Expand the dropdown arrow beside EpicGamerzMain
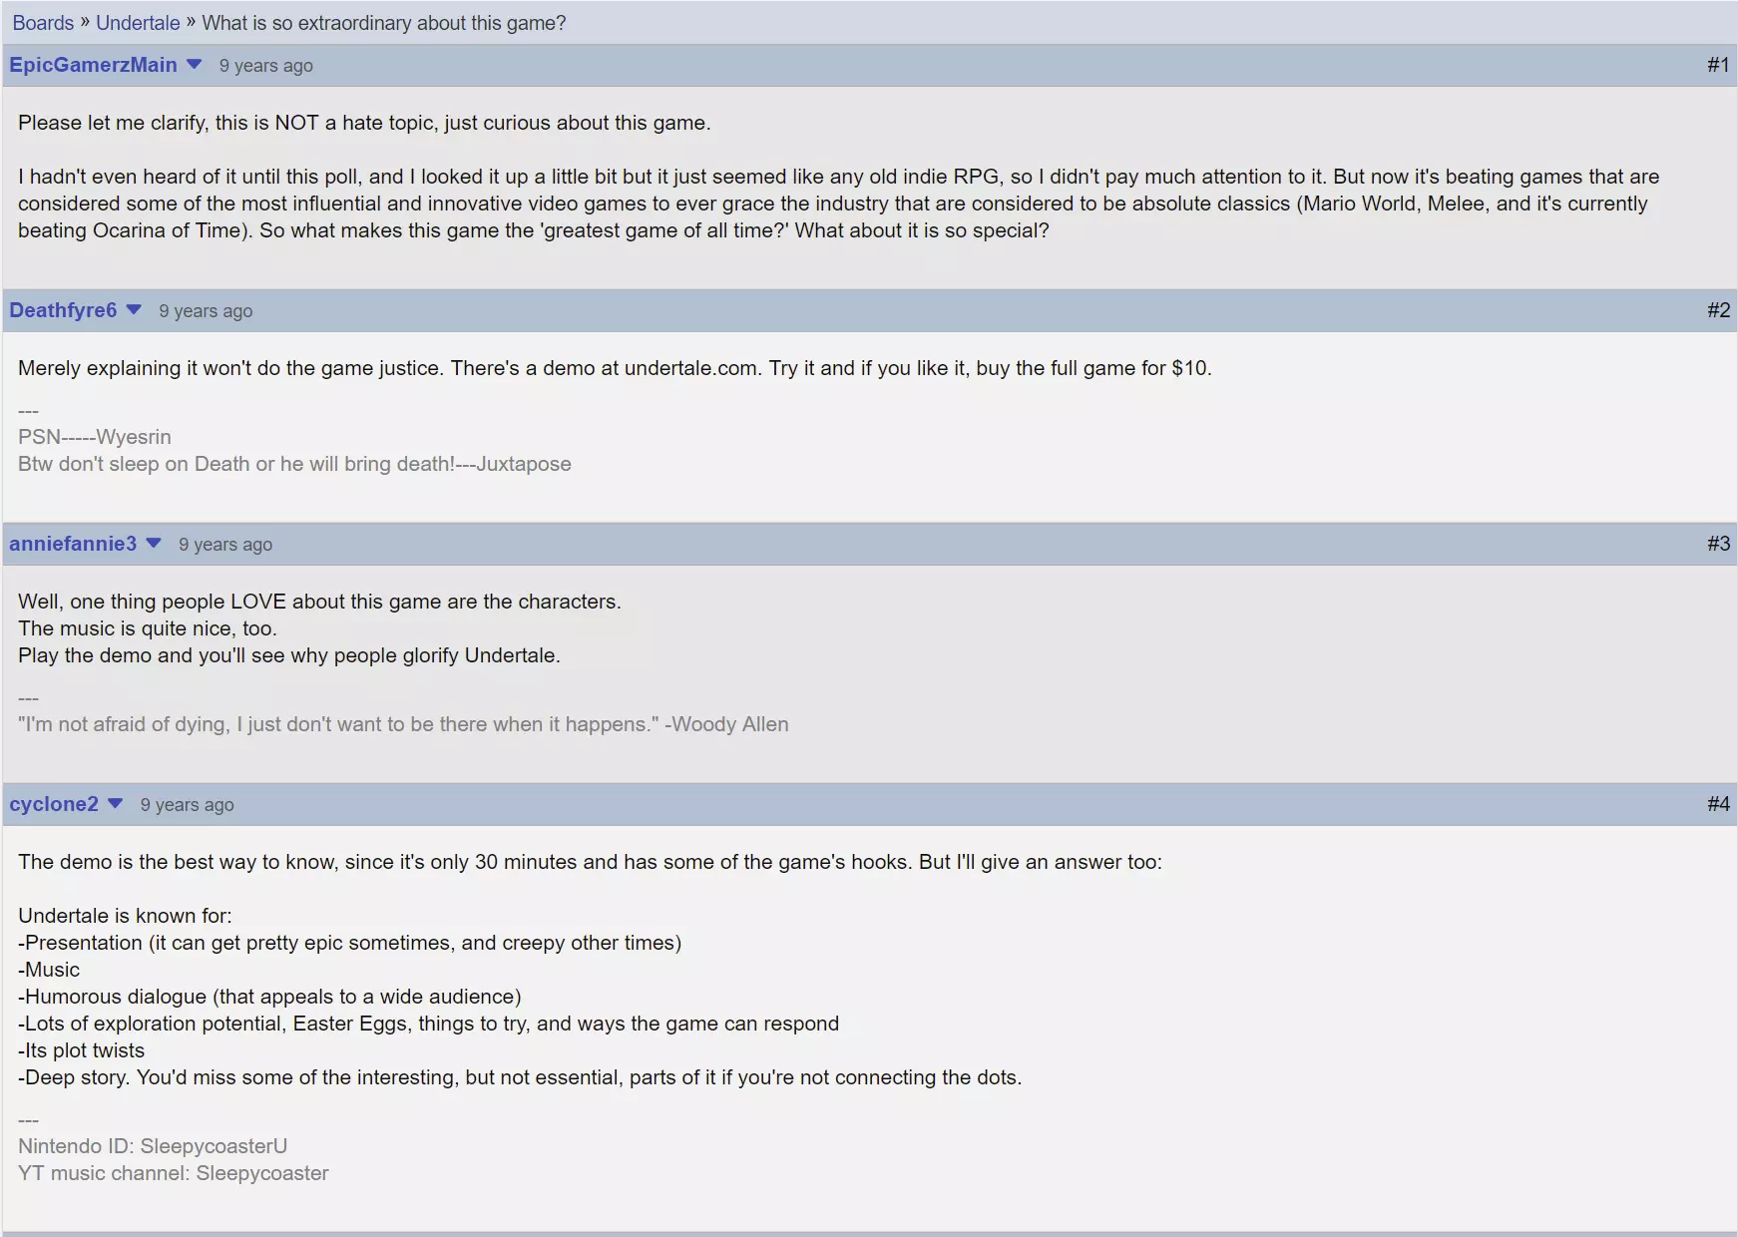Image resolution: width=1738 pixels, height=1237 pixels. tap(195, 65)
